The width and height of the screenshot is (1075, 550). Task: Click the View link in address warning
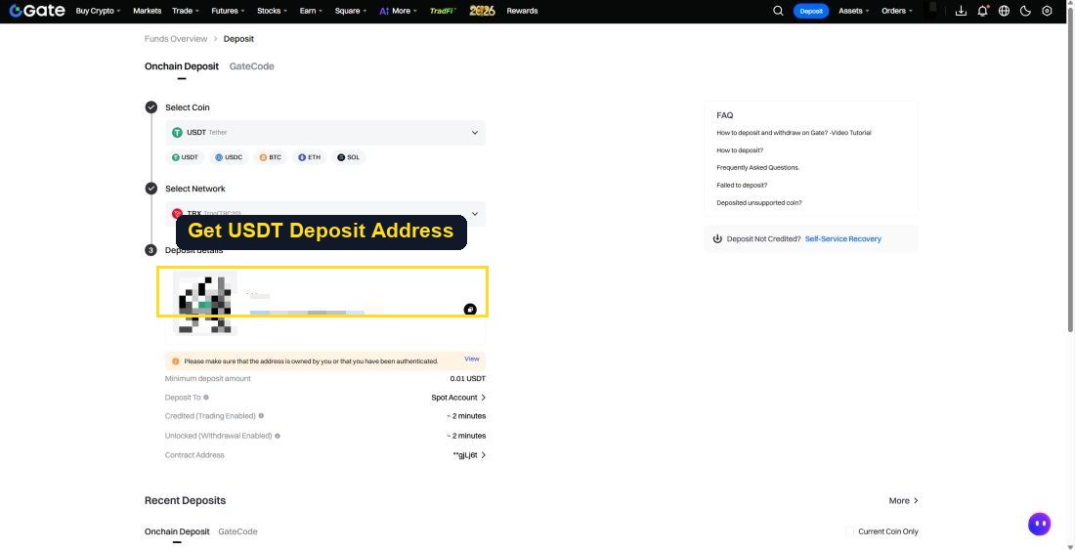coord(472,359)
